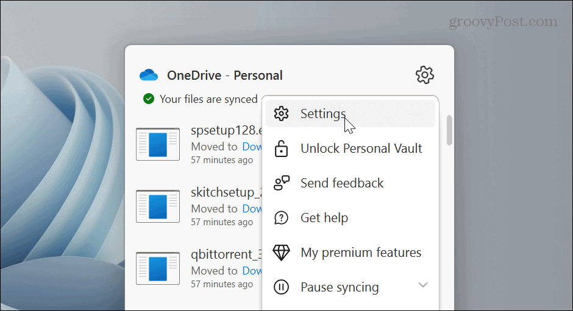This screenshot has height=311, width=573.
Task: Click the activity list scrollbar
Action: coord(449,130)
